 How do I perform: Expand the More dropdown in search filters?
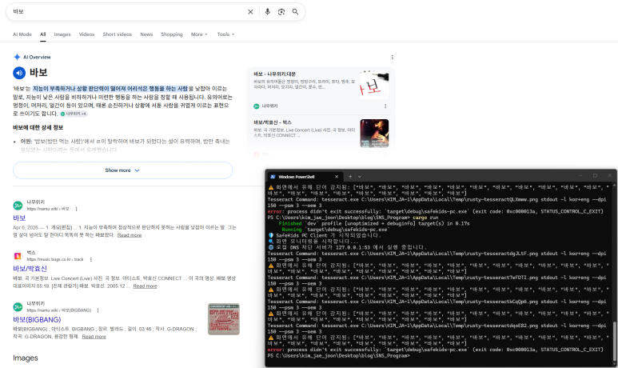[199, 34]
